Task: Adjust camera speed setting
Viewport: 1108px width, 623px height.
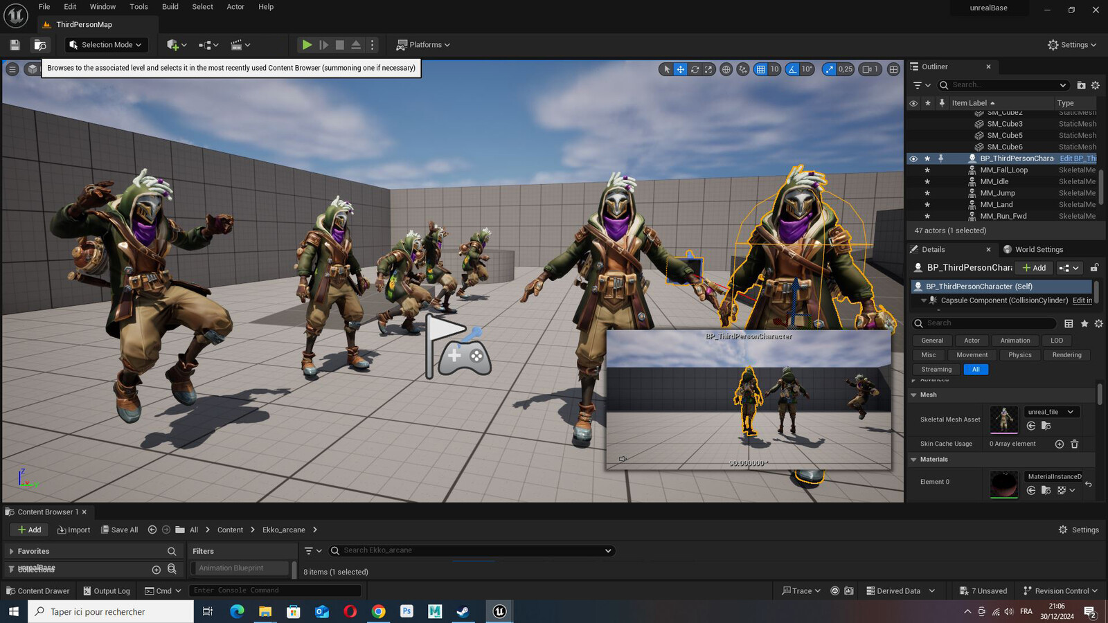Action: point(869,69)
